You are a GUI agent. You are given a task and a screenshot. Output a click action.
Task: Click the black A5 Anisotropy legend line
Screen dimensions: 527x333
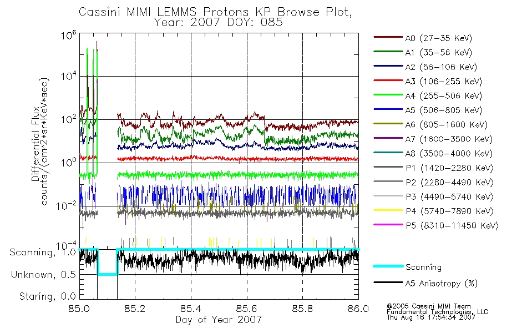point(388,282)
